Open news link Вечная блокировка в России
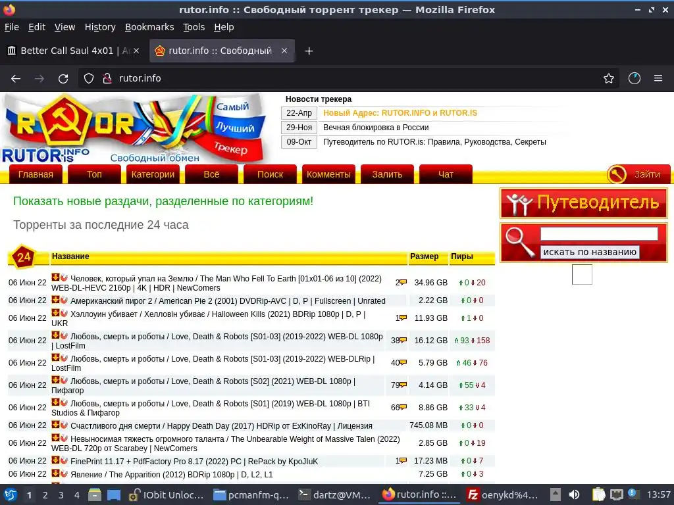This screenshot has height=505, width=674. 376,128
